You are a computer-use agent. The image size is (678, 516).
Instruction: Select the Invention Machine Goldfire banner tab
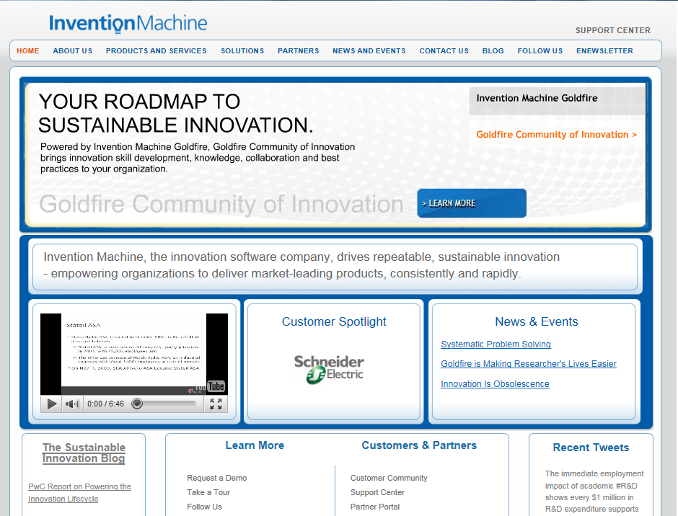(x=558, y=101)
